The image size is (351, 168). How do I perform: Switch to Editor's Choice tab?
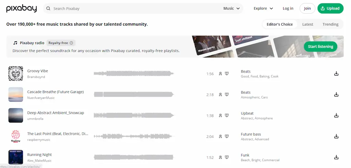pos(280,24)
